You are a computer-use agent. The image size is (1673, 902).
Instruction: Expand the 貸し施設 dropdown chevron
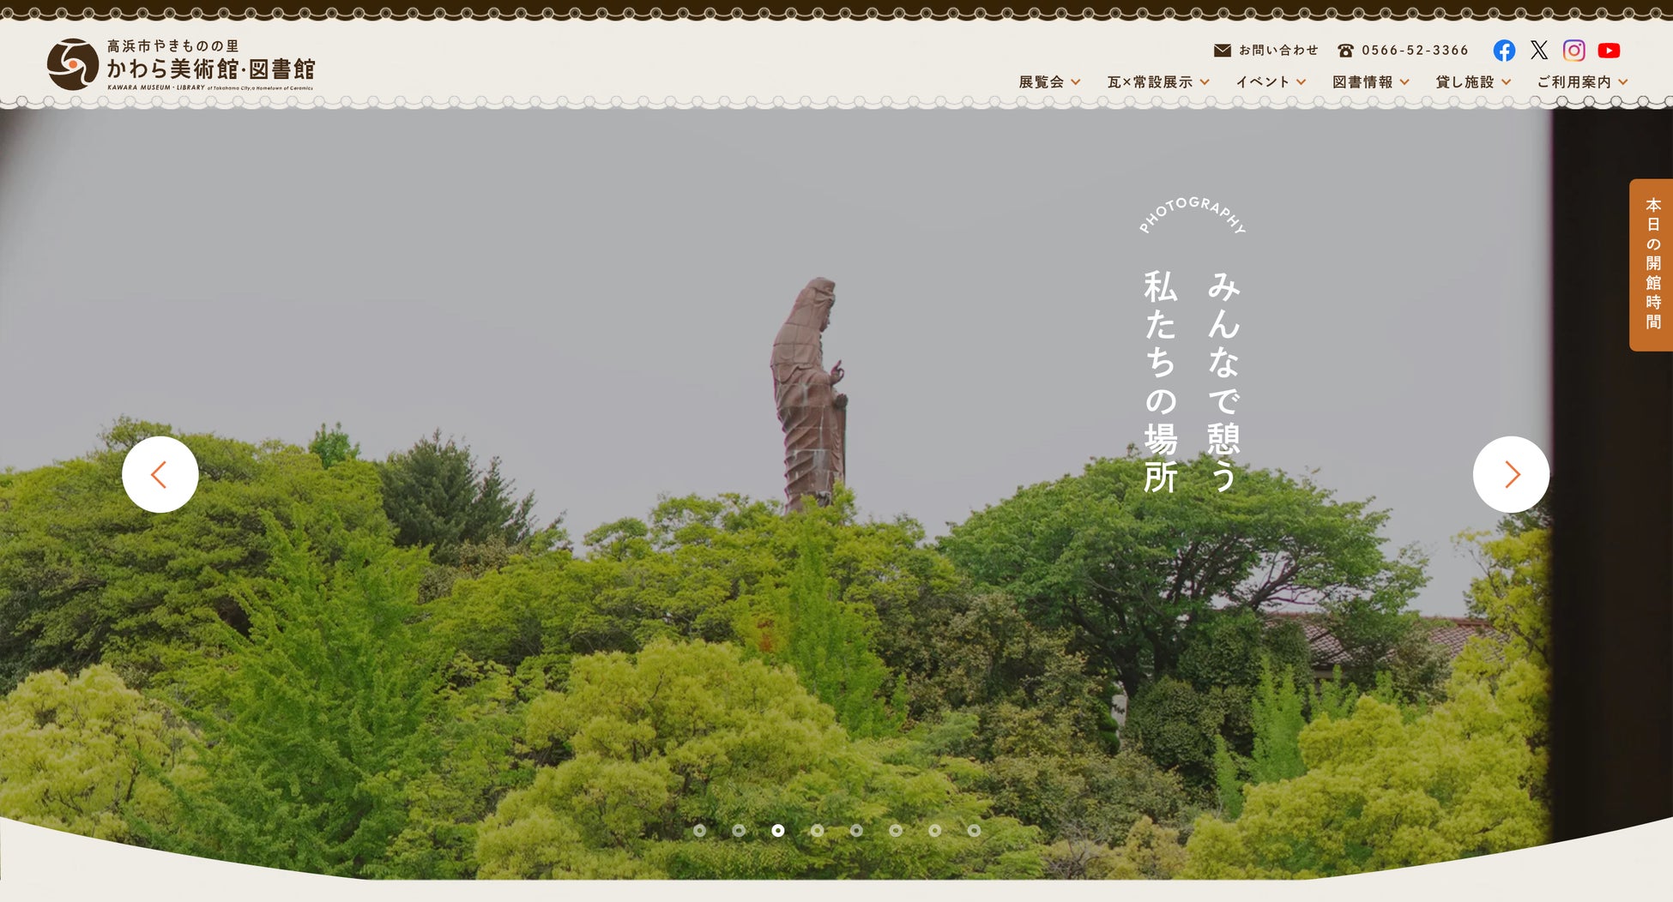pyautogui.click(x=1506, y=82)
